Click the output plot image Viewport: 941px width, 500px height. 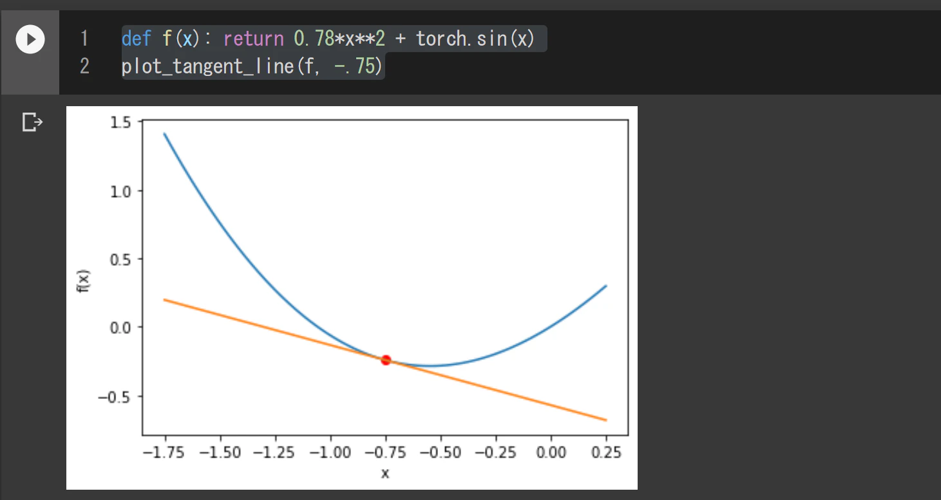click(x=352, y=297)
